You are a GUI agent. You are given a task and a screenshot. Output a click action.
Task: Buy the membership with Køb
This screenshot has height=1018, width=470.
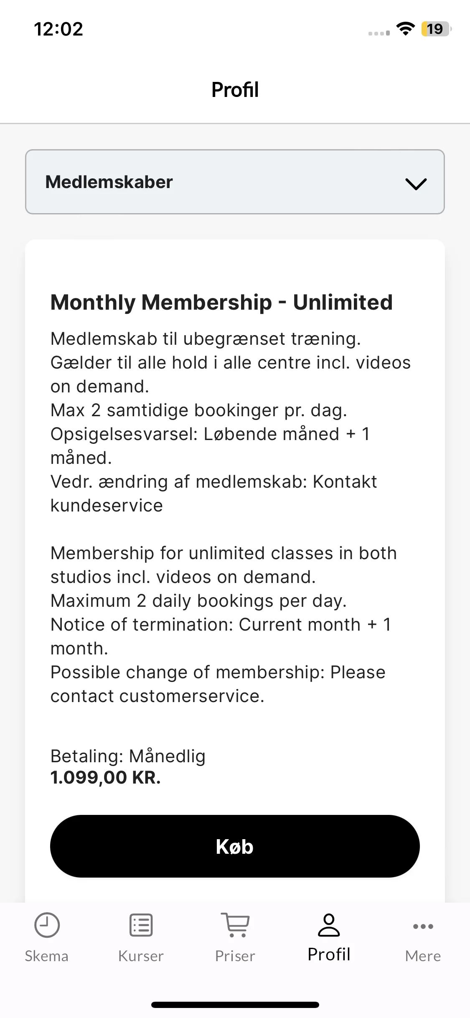tap(235, 846)
